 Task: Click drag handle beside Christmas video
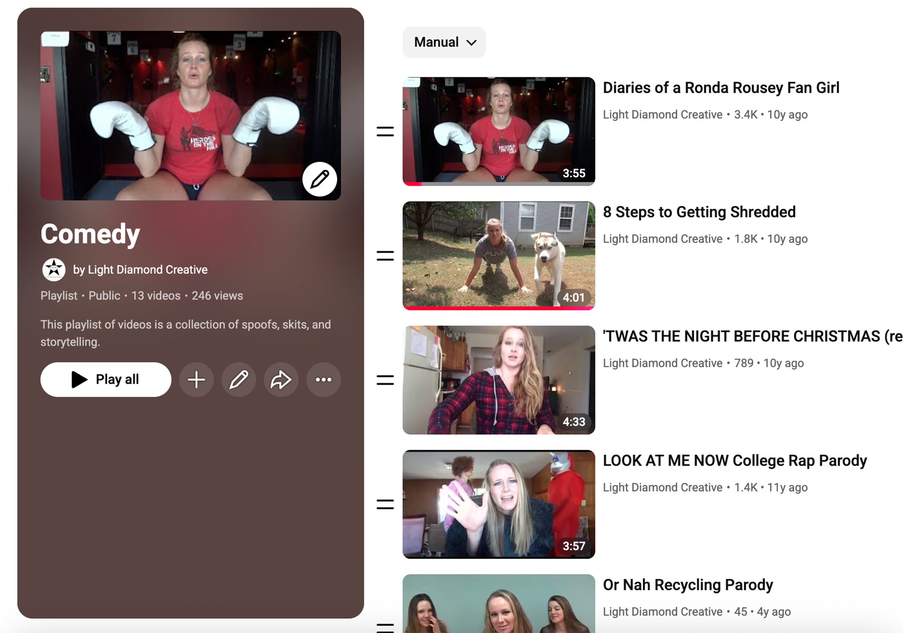[385, 380]
